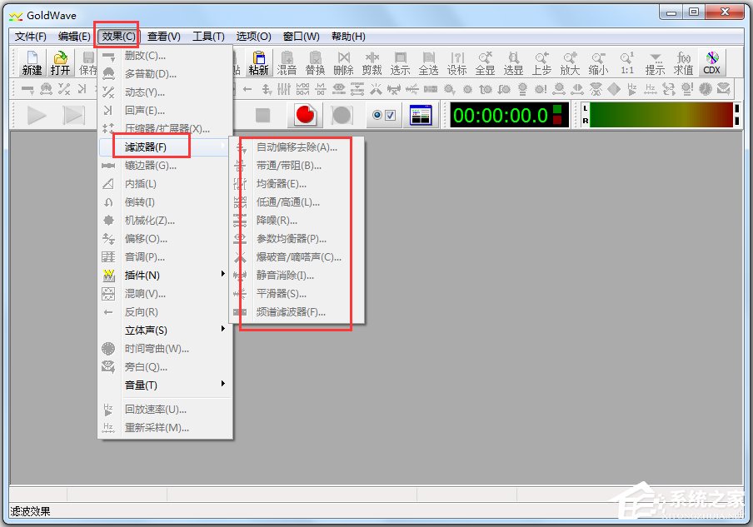Click the CDX CD reader icon
Viewport: 753px width, 527px height.
[x=712, y=63]
